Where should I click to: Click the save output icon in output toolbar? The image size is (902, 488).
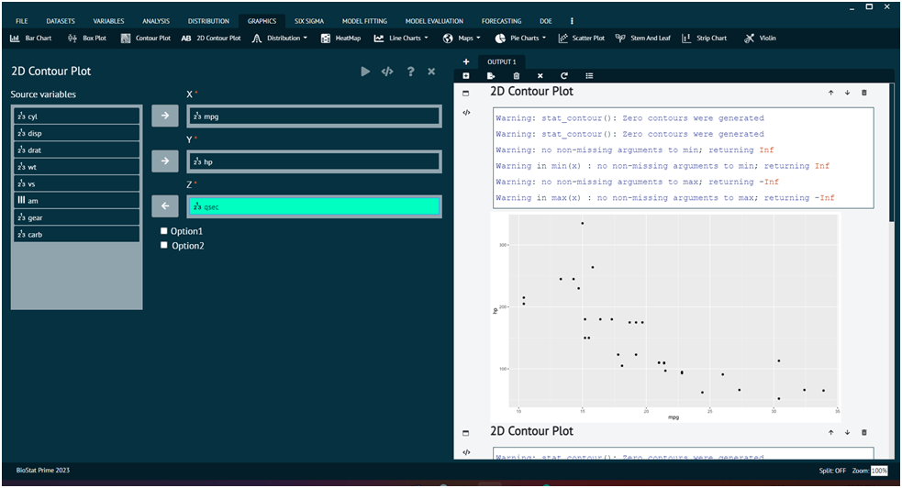click(491, 76)
